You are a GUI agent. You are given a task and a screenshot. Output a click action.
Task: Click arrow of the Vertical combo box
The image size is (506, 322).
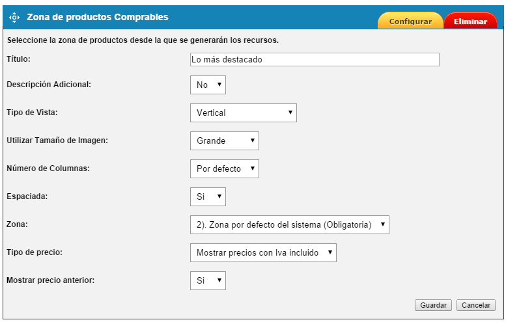point(290,113)
